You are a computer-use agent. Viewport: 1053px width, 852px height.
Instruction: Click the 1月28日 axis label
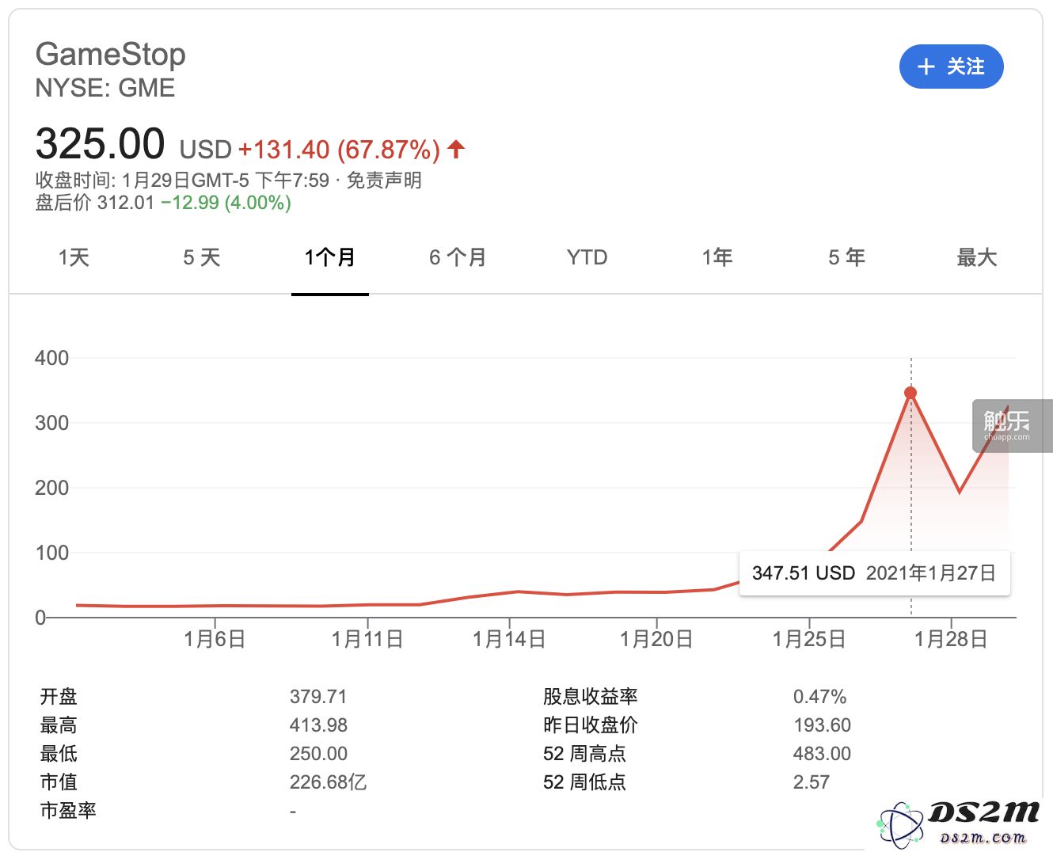(x=951, y=639)
